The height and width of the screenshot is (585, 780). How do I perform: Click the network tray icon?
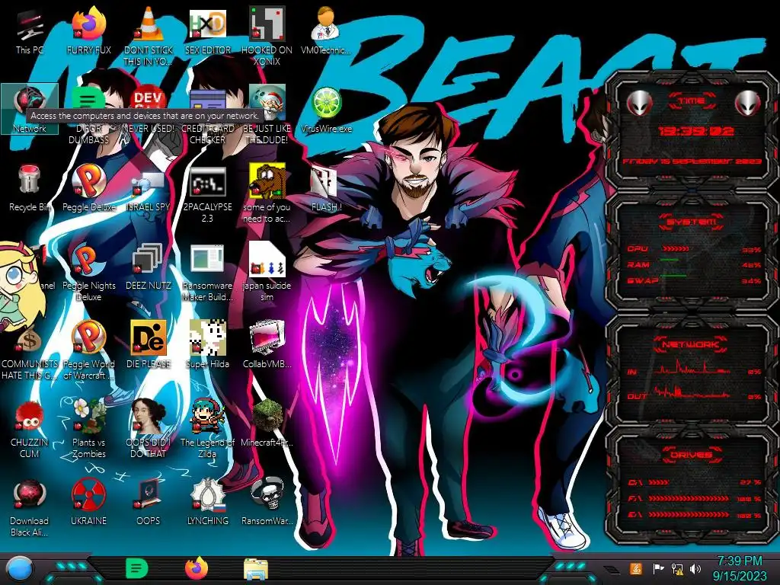pyautogui.click(x=677, y=568)
